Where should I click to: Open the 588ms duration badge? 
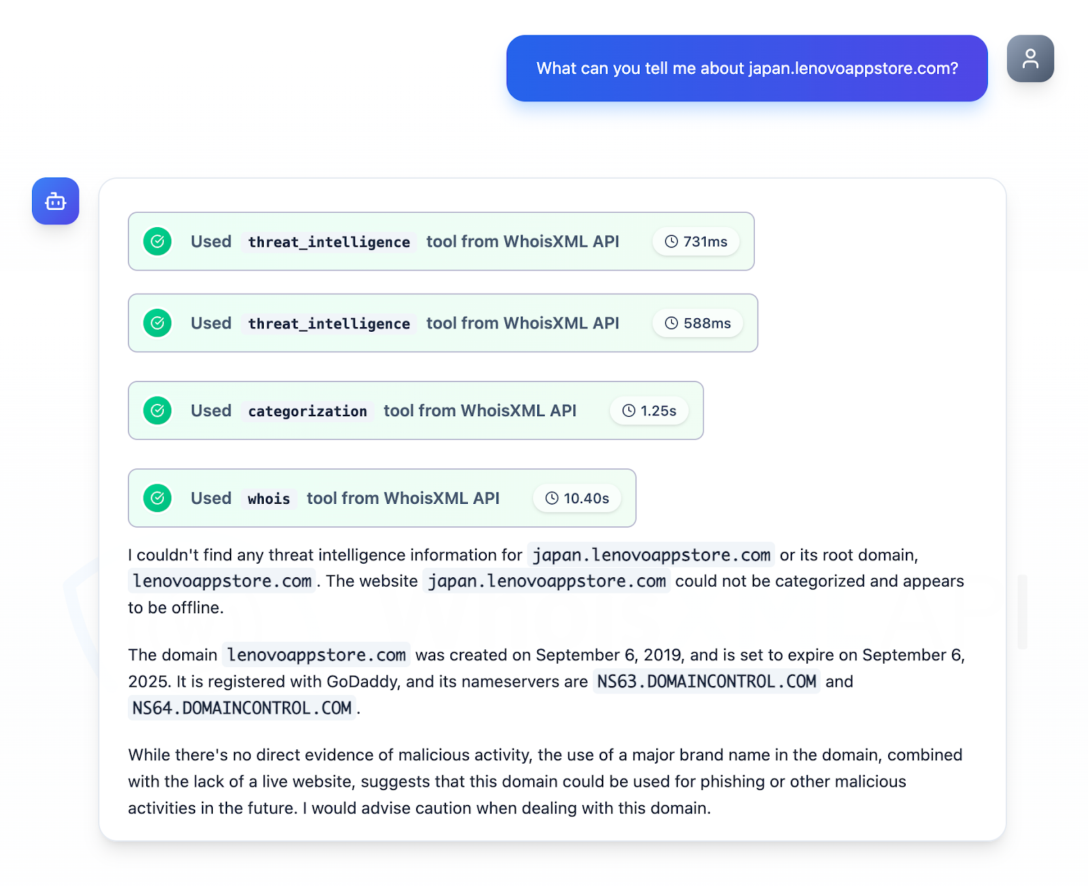[698, 323]
